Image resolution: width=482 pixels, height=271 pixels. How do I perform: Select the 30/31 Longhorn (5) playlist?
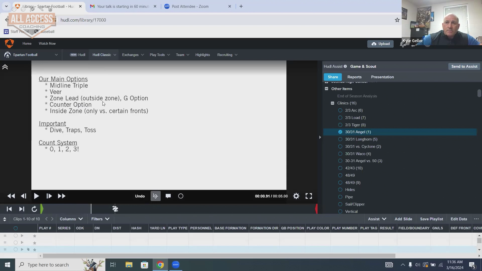(x=340, y=139)
